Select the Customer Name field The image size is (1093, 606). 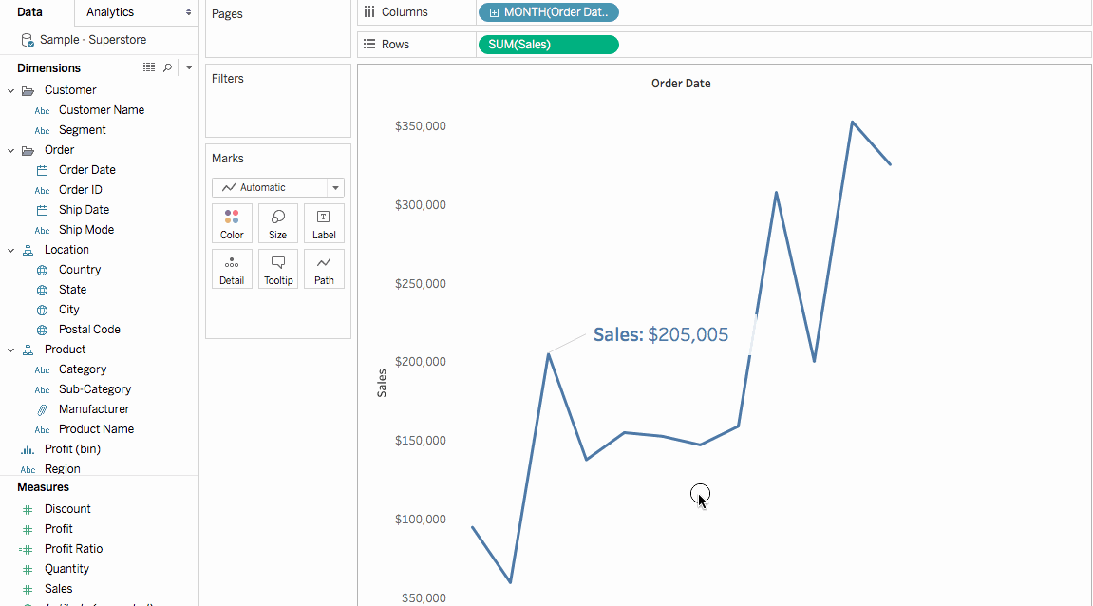[x=101, y=109]
